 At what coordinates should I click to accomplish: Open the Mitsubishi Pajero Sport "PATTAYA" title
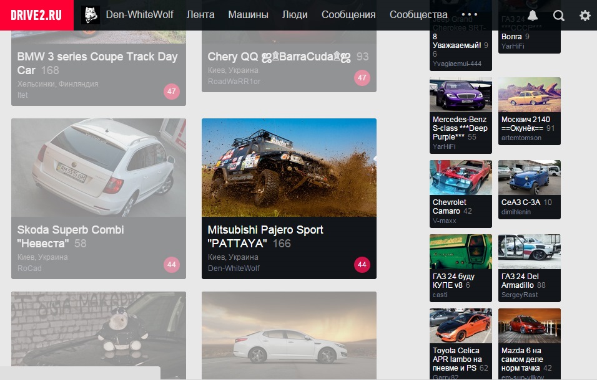(265, 237)
